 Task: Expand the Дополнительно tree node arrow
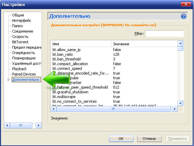point(8,80)
